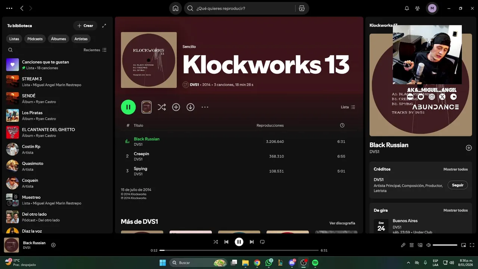Open the Buscar taskbar search
478x269 pixels.
point(199,263)
